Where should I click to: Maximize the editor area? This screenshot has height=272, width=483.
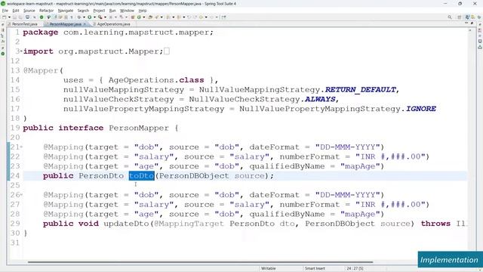[472, 23]
